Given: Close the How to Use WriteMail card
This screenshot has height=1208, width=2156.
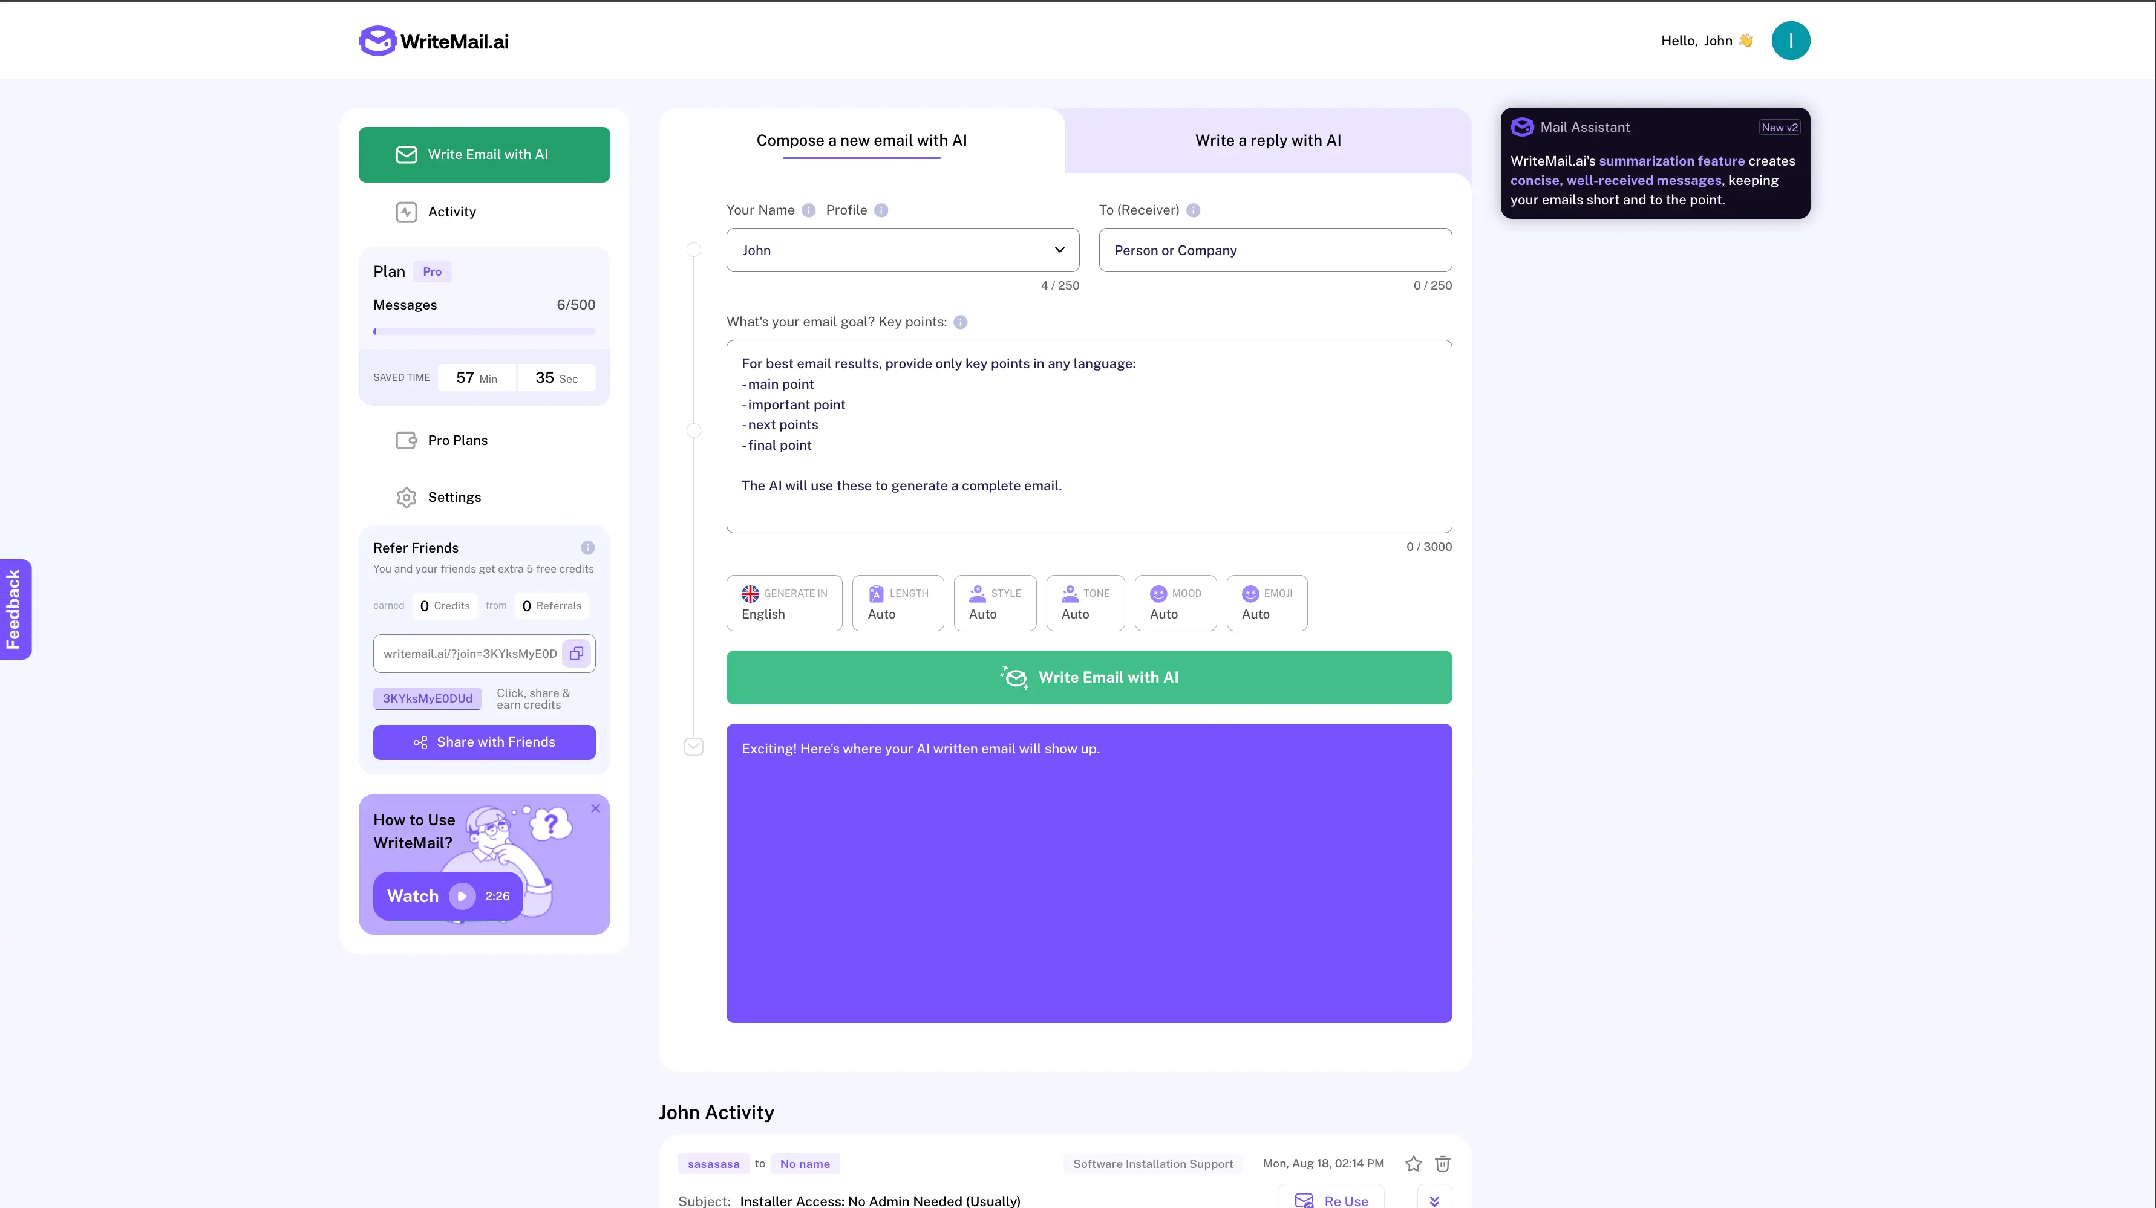Looking at the screenshot, I should pyautogui.click(x=595, y=808).
